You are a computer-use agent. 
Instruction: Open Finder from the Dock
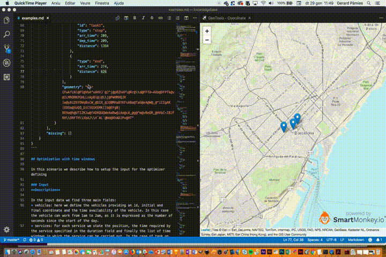point(8,252)
